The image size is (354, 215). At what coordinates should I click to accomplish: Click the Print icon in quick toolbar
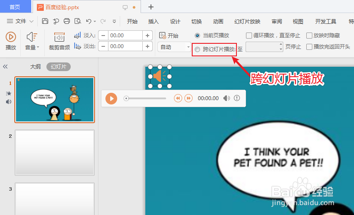(67, 21)
